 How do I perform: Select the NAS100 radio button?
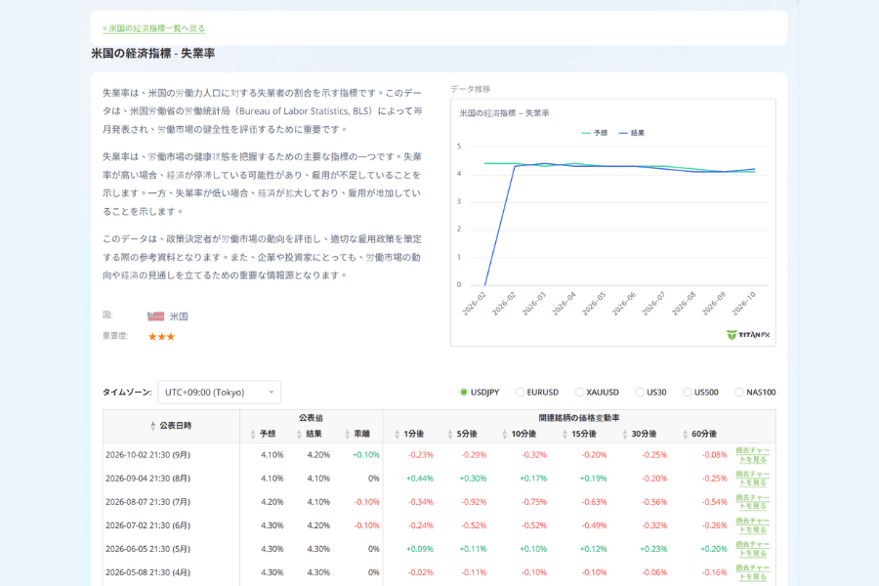coord(739,392)
